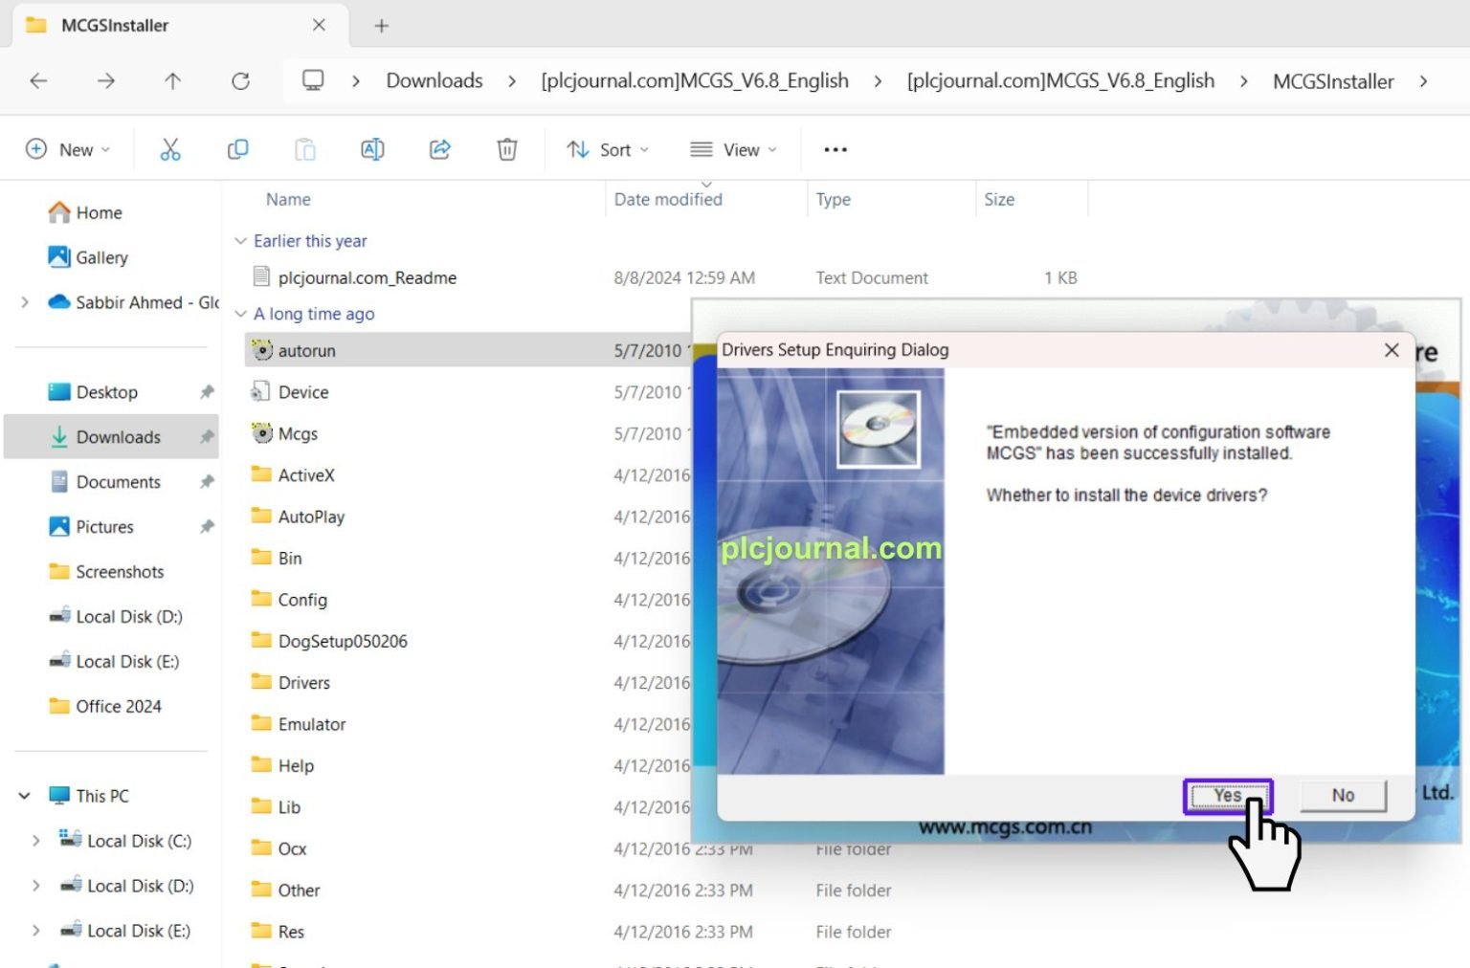This screenshot has width=1470, height=968.
Task: Open the View options dropdown
Action: point(732,148)
